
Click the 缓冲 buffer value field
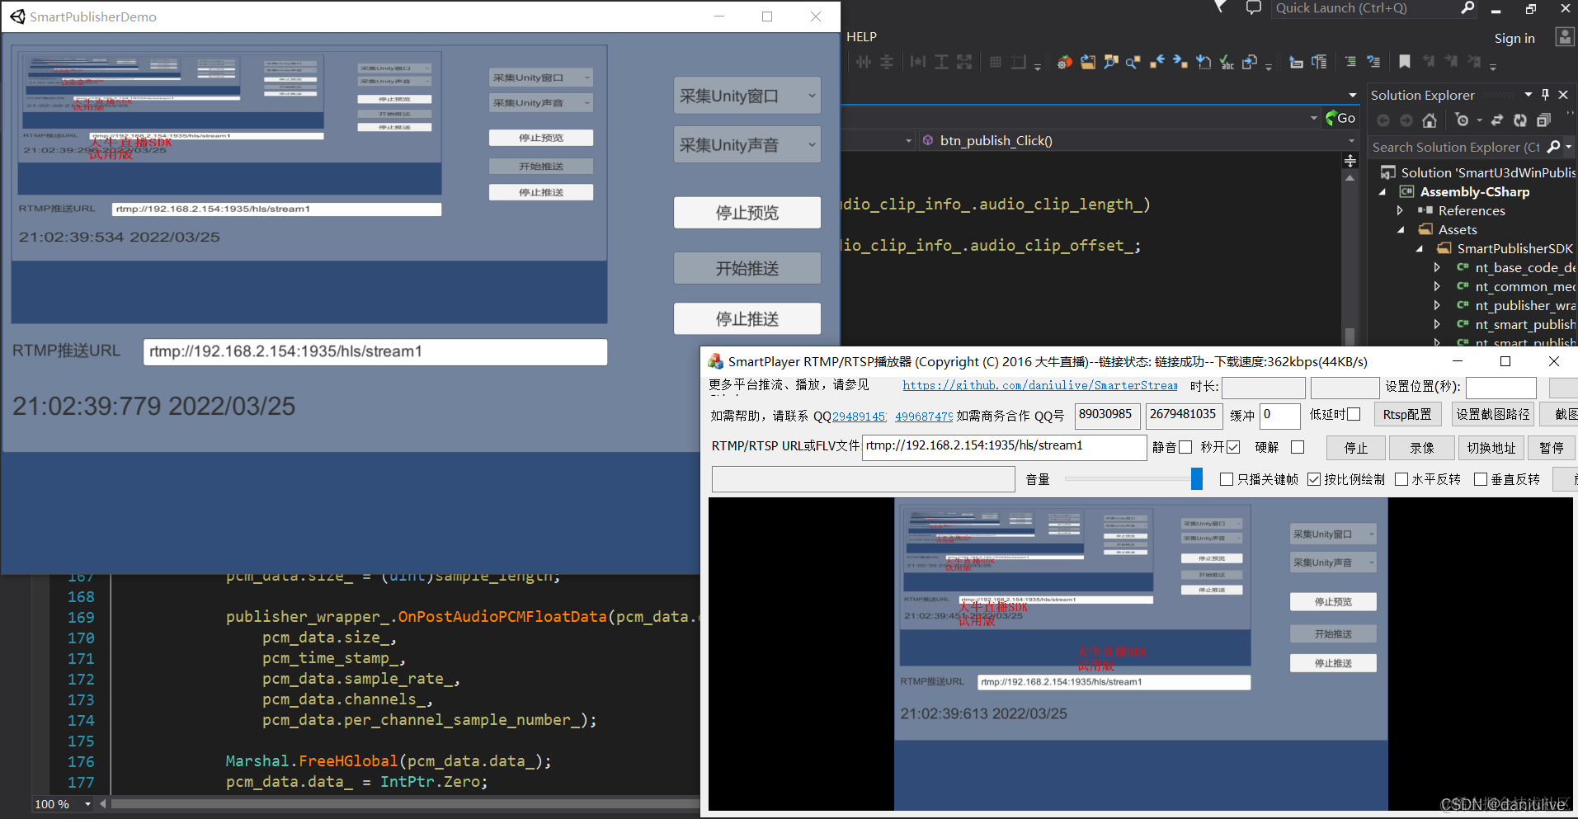(1280, 415)
